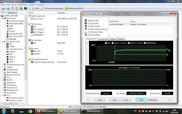Select Чтение из памяти test item
Screen dimensions: 182x114
(x=15, y=98)
